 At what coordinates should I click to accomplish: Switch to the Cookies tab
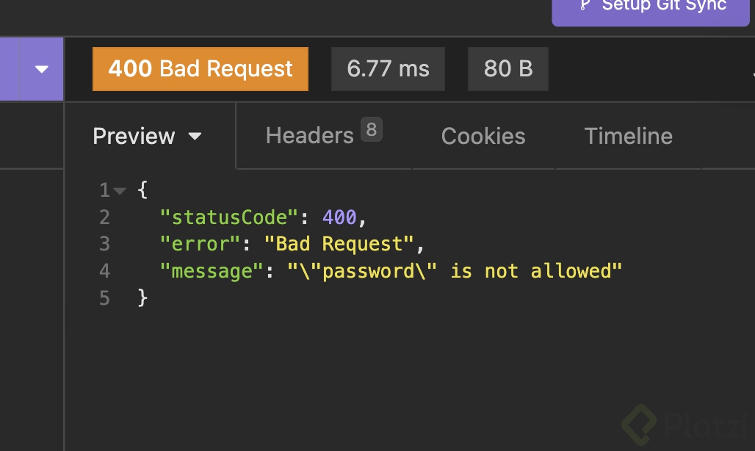tap(483, 136)
